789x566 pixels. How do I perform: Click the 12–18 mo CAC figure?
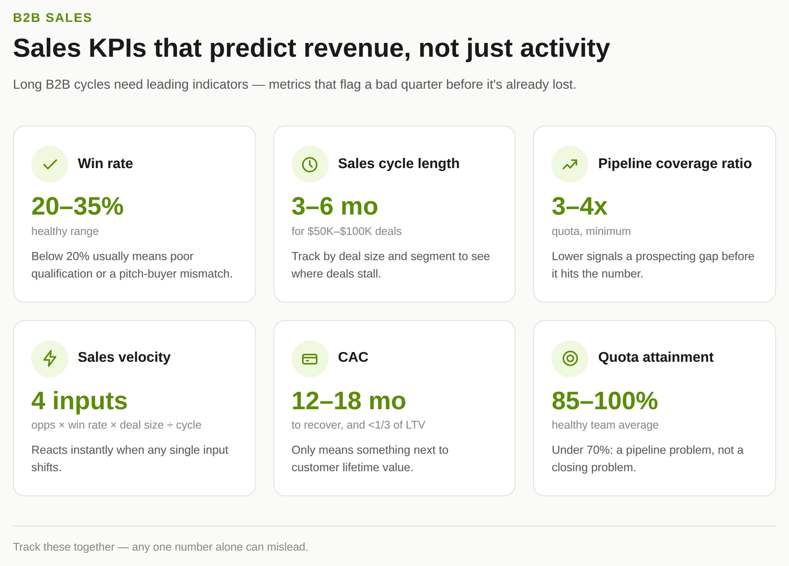point(349,400)
